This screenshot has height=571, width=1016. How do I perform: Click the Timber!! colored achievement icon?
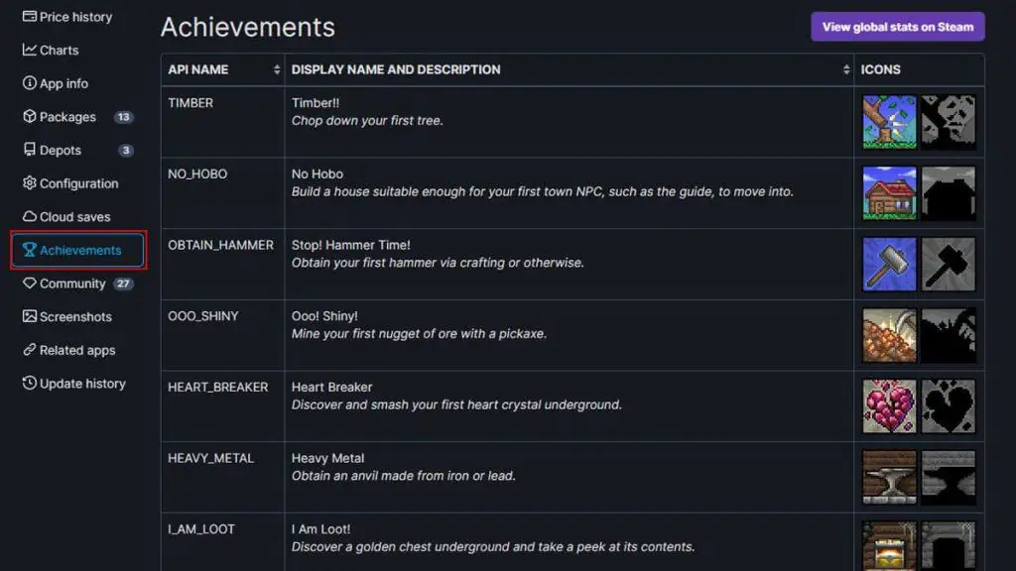890,122
